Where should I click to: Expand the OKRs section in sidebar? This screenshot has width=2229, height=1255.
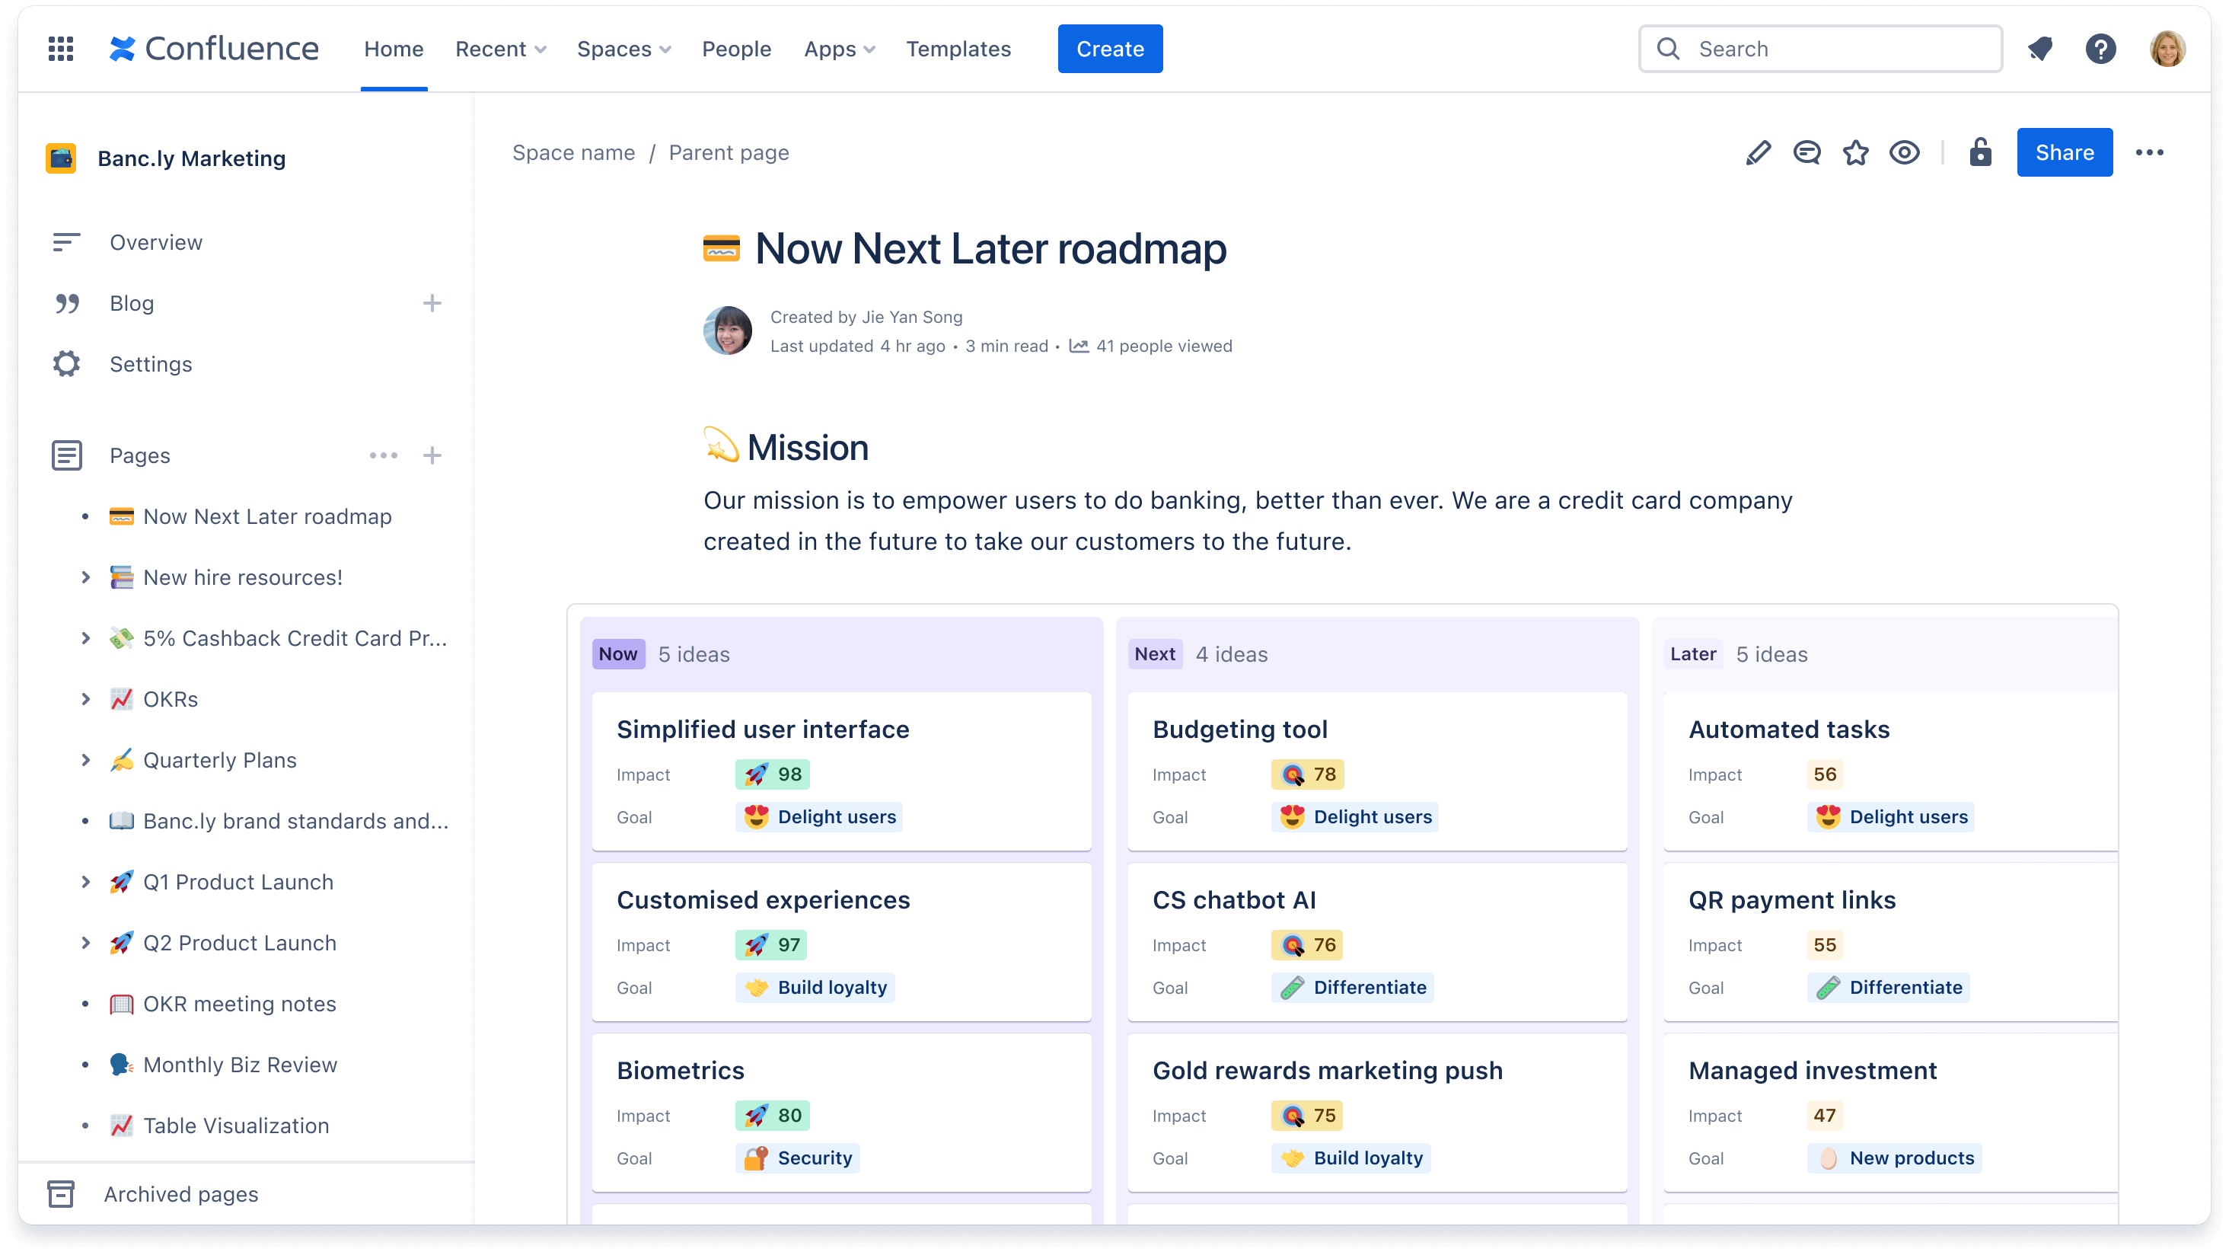85,699
